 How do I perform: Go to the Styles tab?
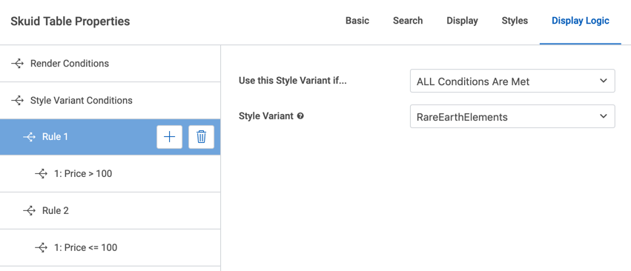pos(515,21)
